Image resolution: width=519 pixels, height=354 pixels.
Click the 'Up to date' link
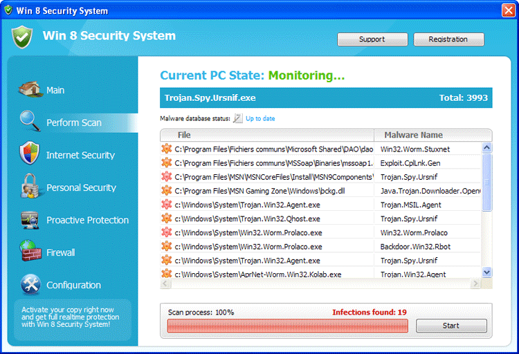(x=260, y=118)
